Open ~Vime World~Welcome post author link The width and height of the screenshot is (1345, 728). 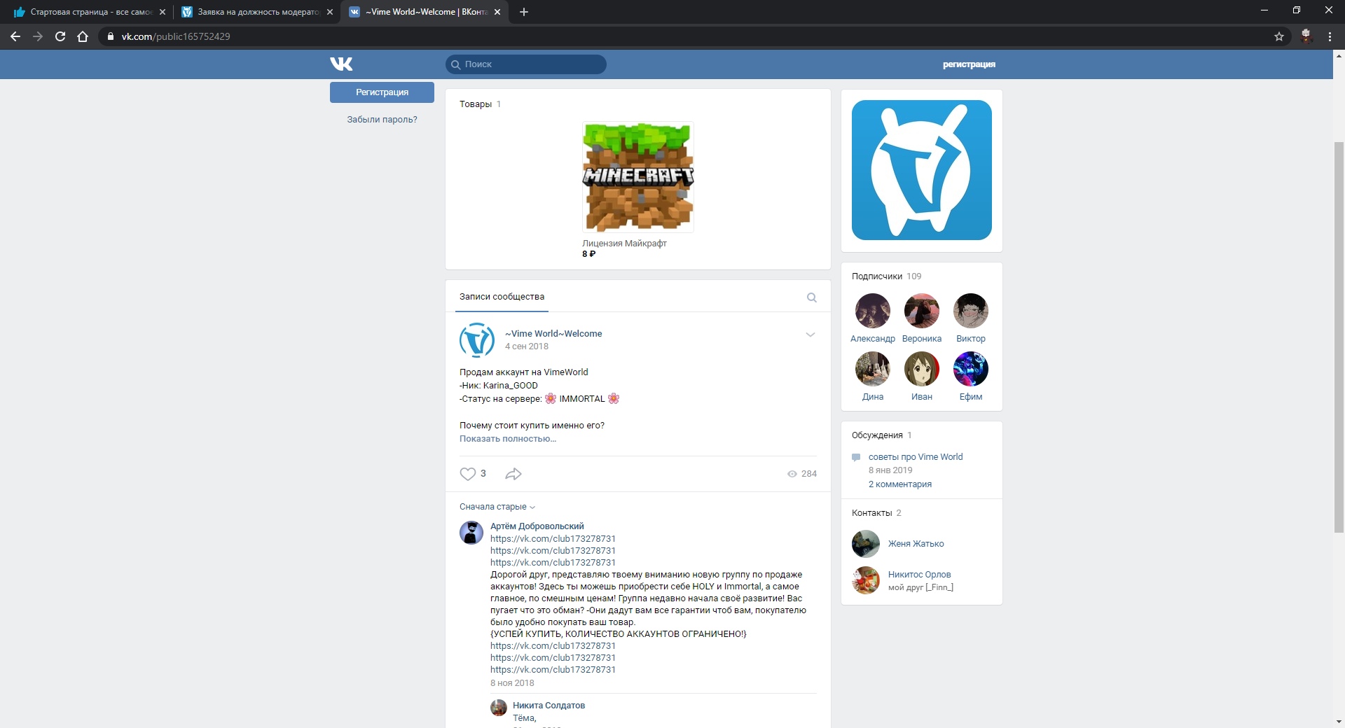pyautogui.click(x=553, y=334)
